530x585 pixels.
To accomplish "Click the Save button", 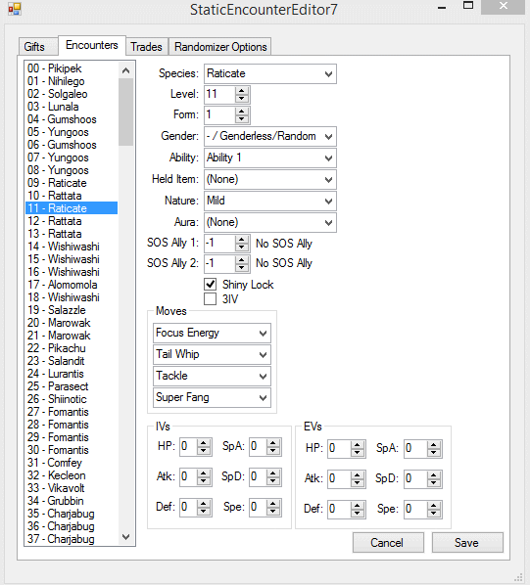I will tap(467, 543).
